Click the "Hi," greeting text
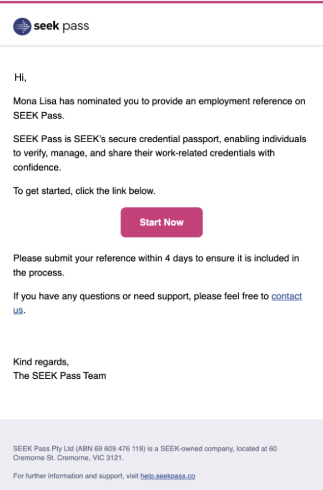Viewport: 323px width, 490px height. point(21,77)
